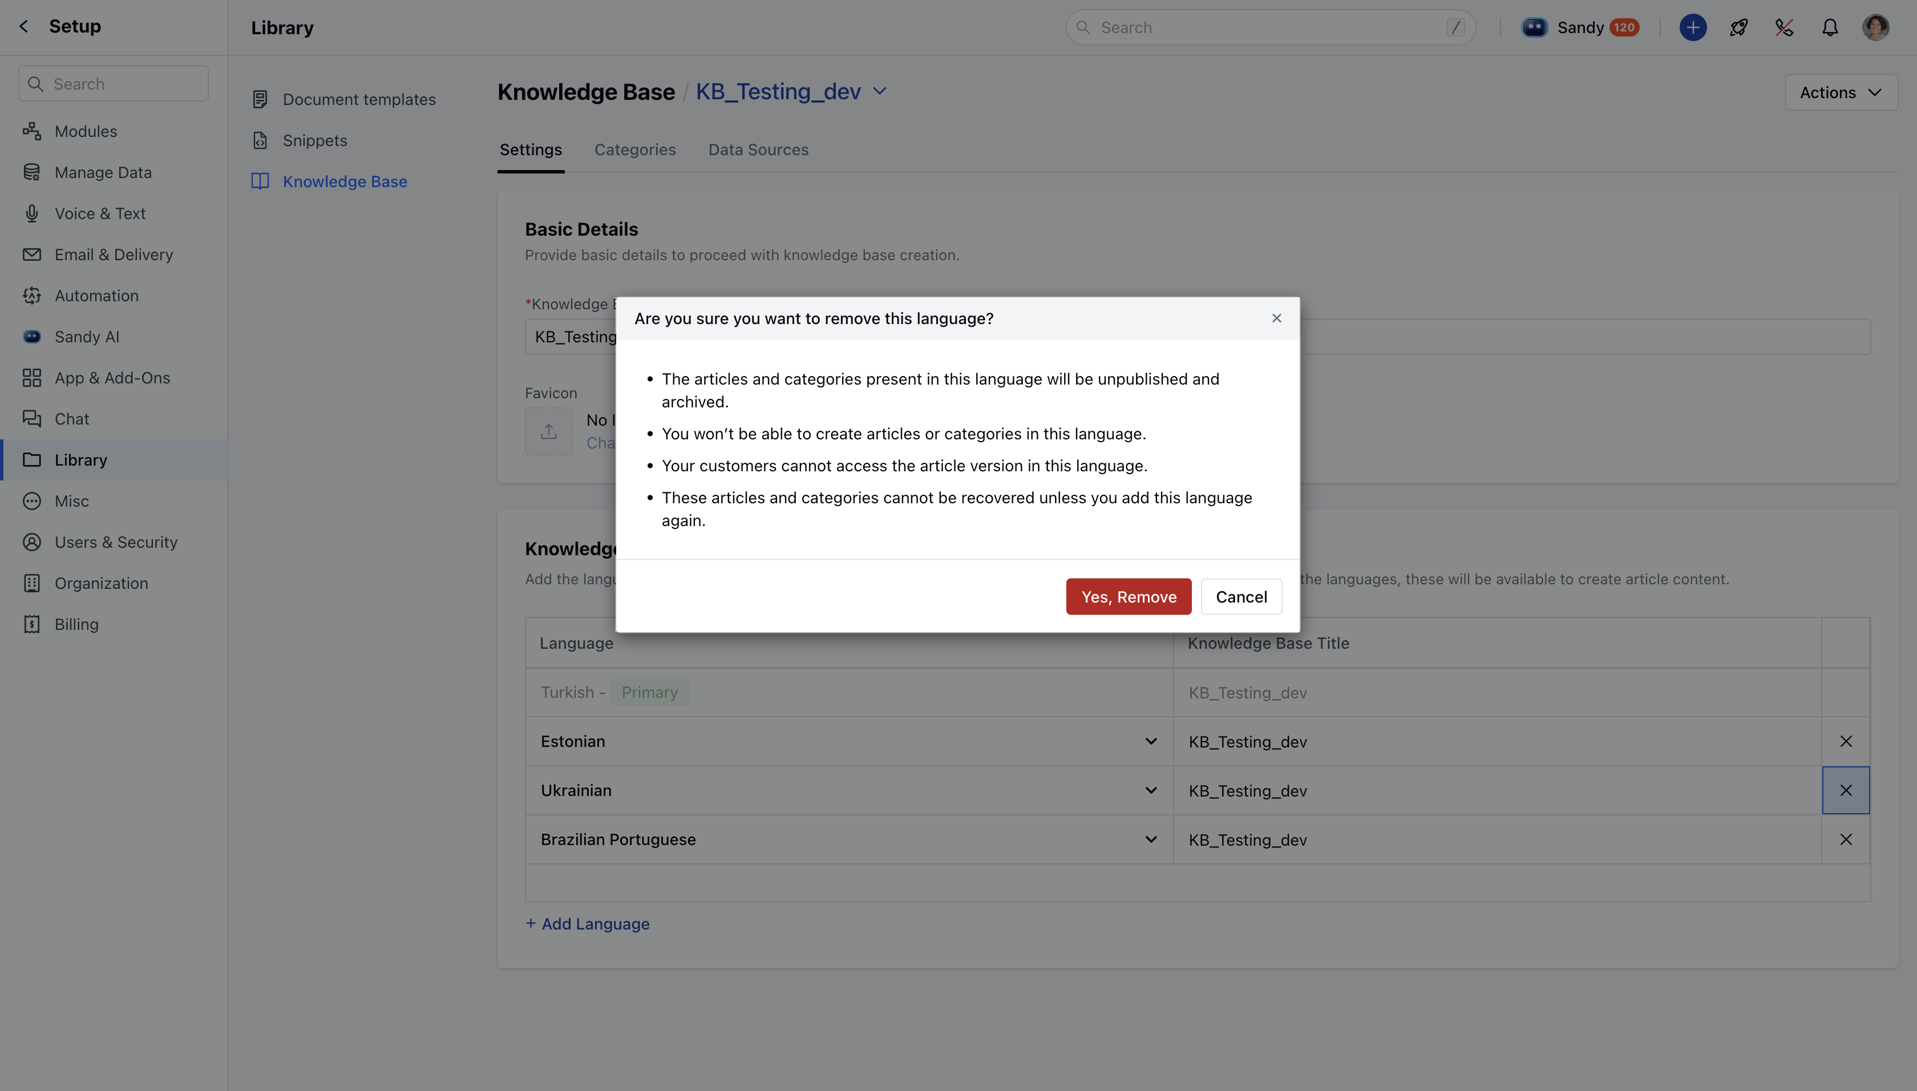Expand the Ukrainian language dropdown
The width and height of the screenshot is (1917, 1091).
(x=1151, y=790)
